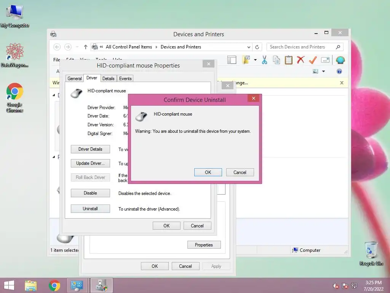Image resolution: width=390 pixels, height=293 pixels.
Task: Click Cancel in the bottom background dialog
Action: pos(185,266)
